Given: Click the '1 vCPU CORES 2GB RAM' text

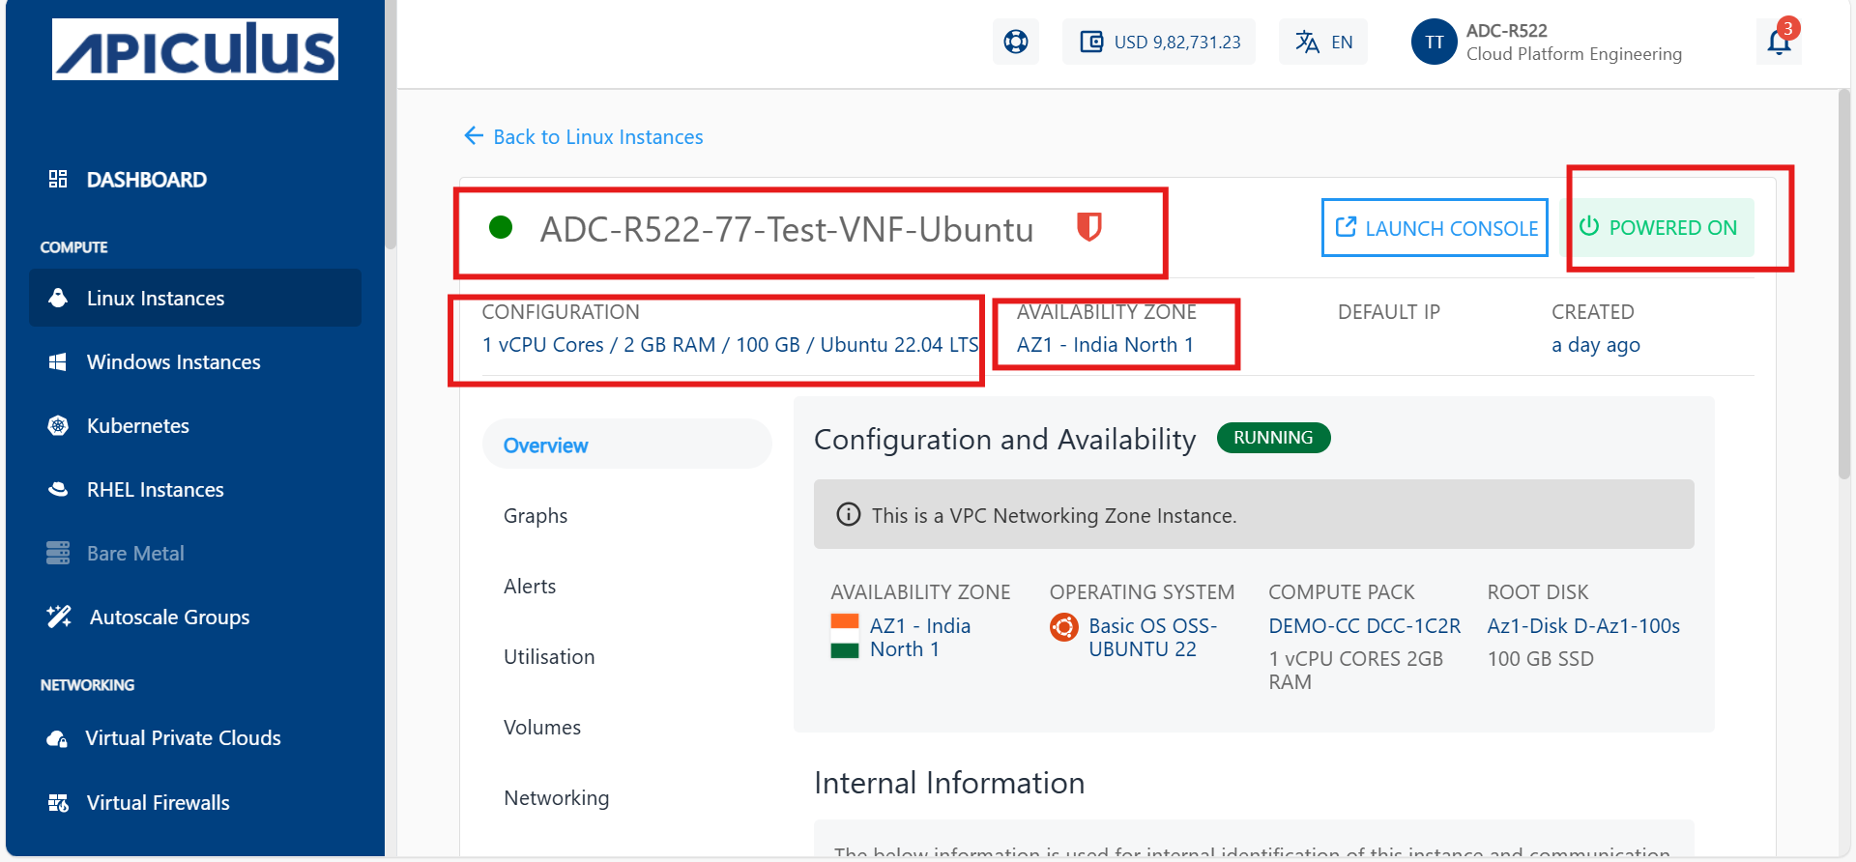Looking at the screenshot, I should [1356, 670].
